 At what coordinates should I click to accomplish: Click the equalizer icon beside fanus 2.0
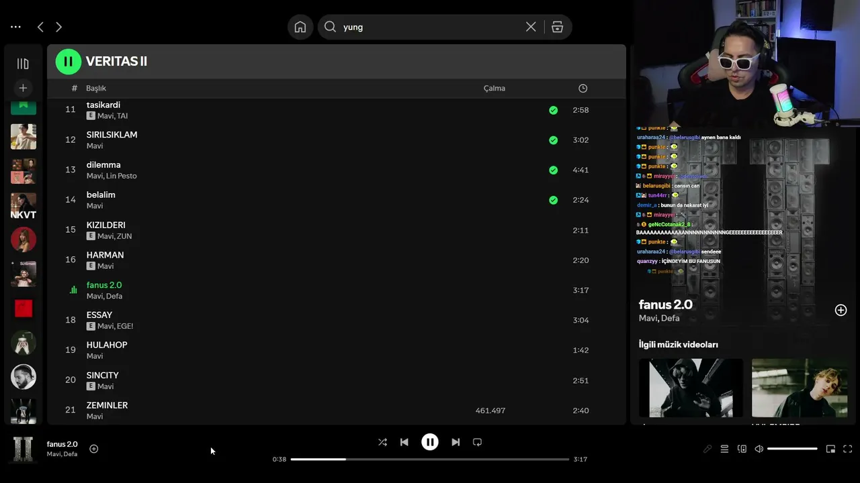[74, 290]
